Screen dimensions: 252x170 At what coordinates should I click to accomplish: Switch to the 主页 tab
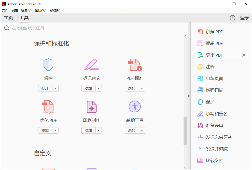8,18
